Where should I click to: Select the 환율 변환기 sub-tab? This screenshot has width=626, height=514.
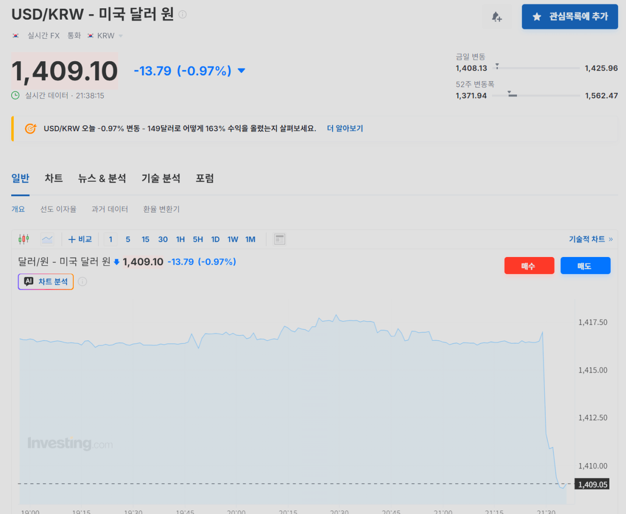(161, 209)
